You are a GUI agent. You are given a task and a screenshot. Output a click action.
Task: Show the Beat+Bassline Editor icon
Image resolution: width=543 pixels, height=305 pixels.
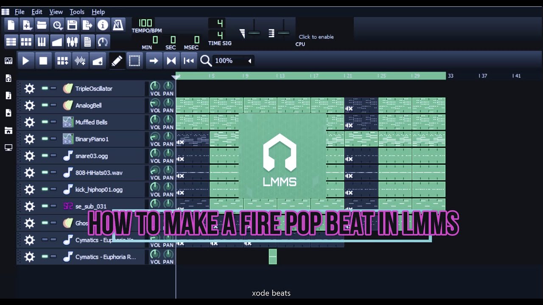26,42
